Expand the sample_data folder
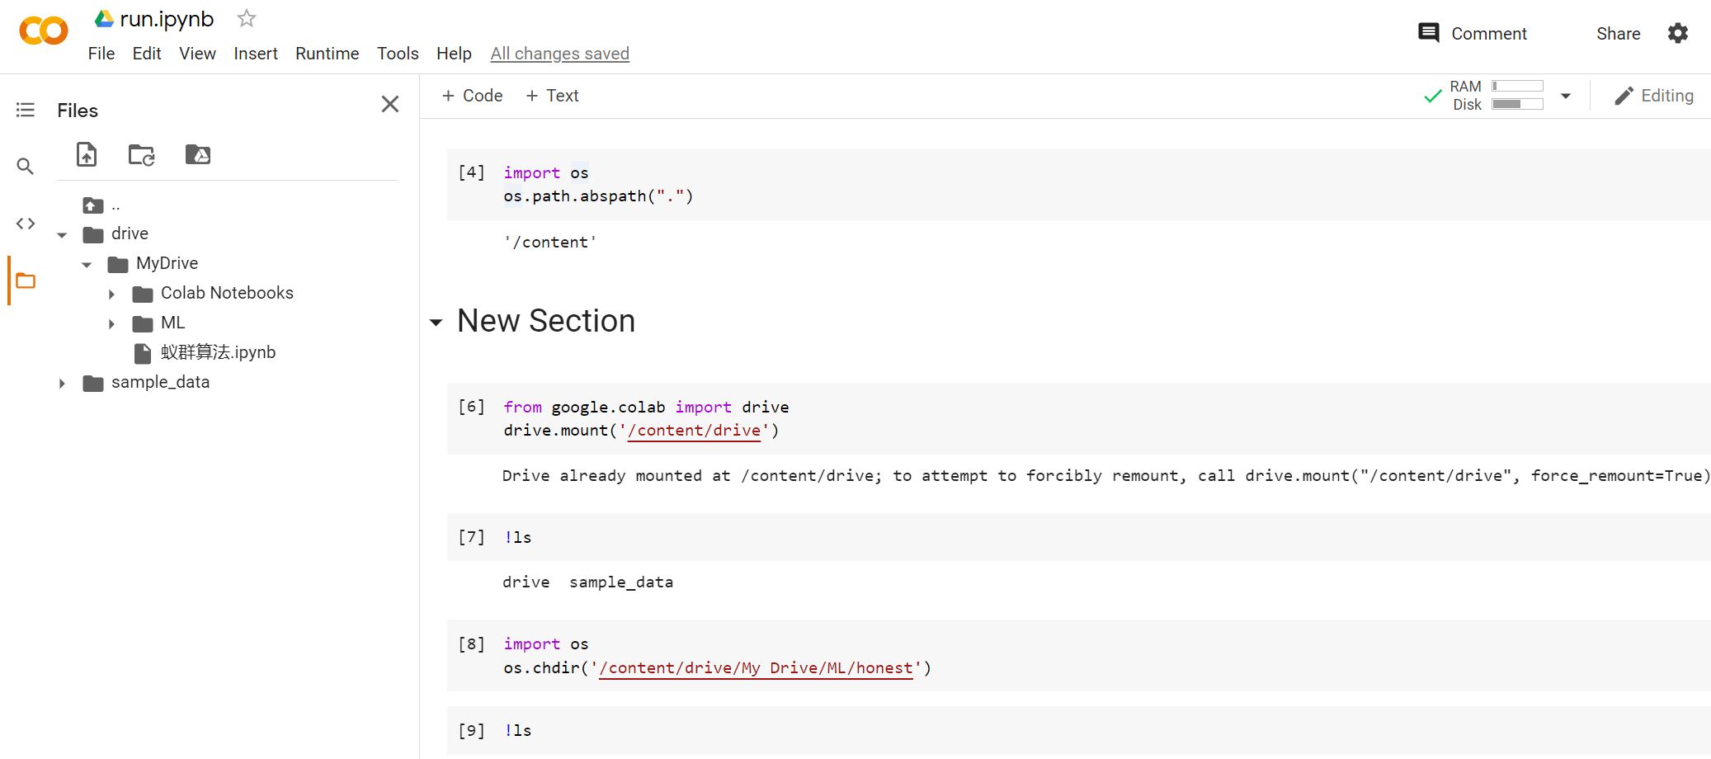The height and width of the screenshot is (759, 1711). point(62,383)
